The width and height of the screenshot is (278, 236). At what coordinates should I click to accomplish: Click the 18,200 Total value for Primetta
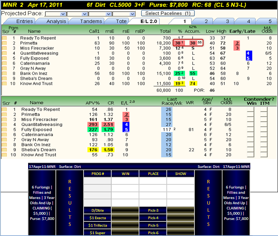click(163, 43)
